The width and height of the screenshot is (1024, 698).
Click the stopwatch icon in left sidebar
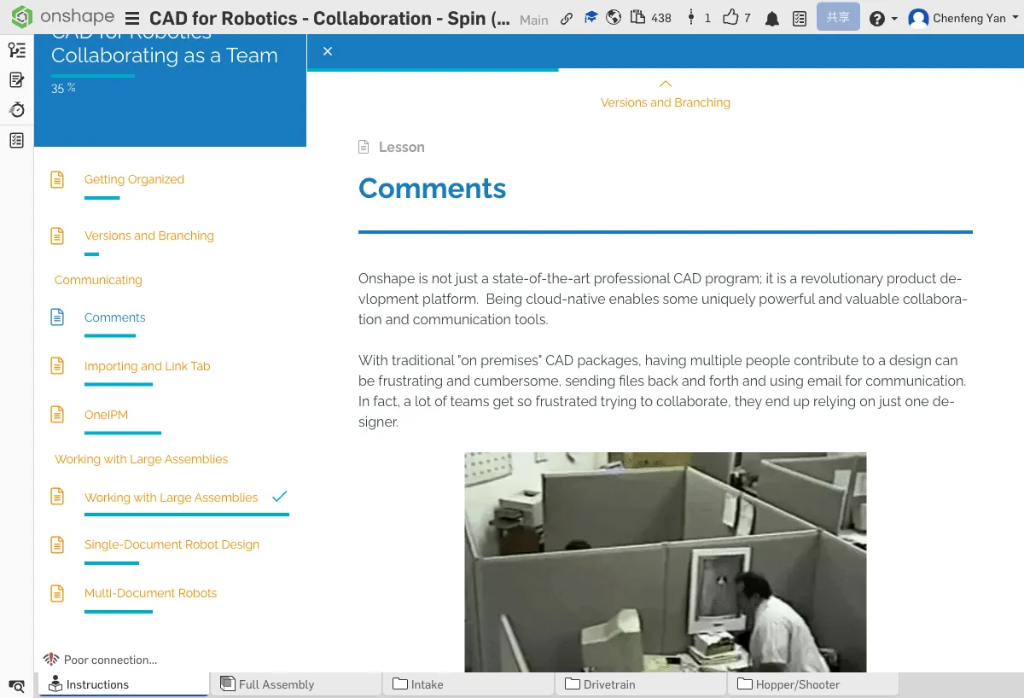[16, 110]
